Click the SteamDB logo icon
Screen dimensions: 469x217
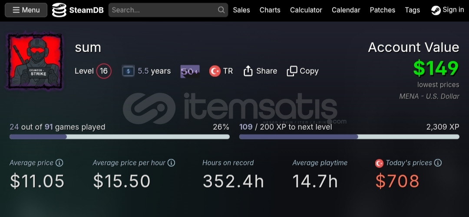(59, 10)
